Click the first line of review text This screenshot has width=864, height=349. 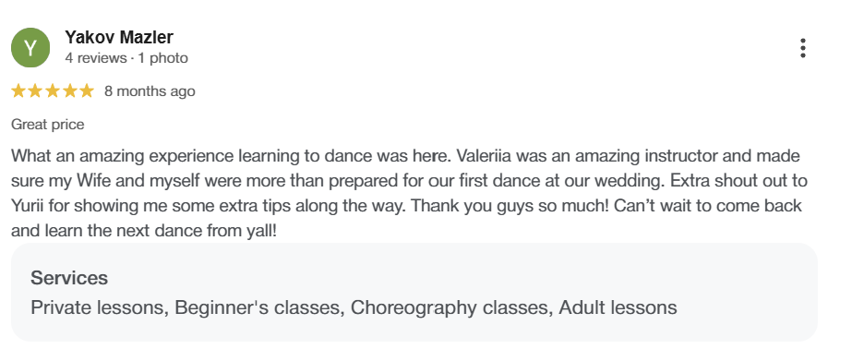pos(405,156)
